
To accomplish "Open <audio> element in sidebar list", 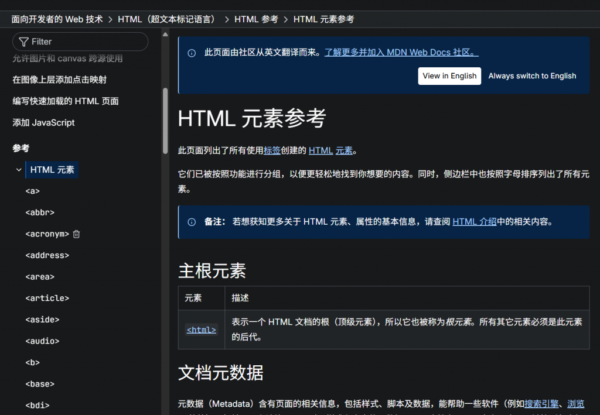I will point(42,341).
